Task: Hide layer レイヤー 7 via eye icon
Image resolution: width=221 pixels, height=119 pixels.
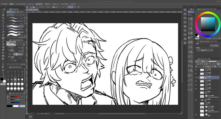Action: (196, 89)
